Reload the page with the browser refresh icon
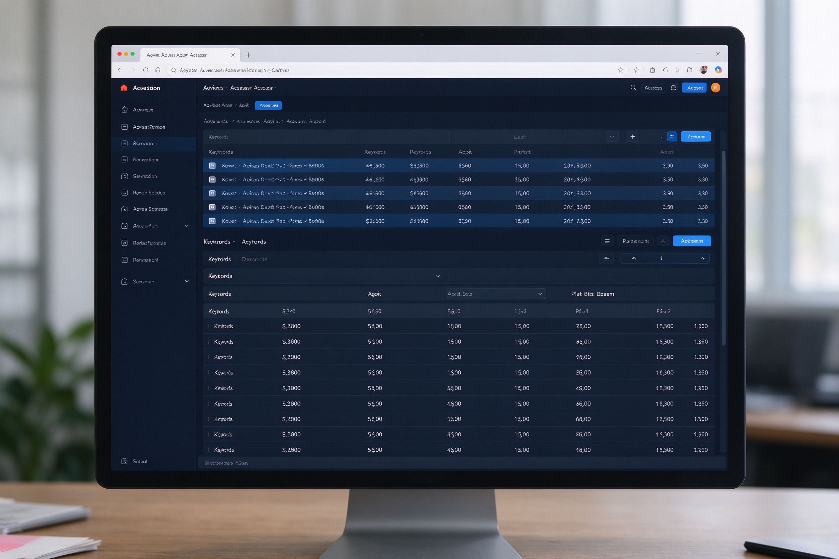The image size is (839, 559). coord(146,70)
